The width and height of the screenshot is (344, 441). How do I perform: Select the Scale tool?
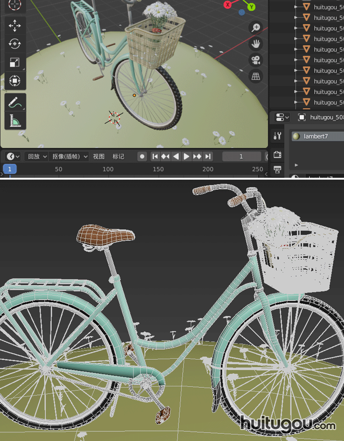coord(15,62)
